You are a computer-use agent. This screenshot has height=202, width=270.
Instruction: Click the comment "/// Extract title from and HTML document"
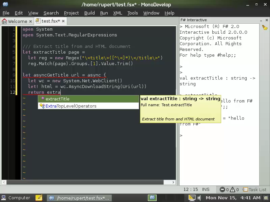click(x=77, y=47)
